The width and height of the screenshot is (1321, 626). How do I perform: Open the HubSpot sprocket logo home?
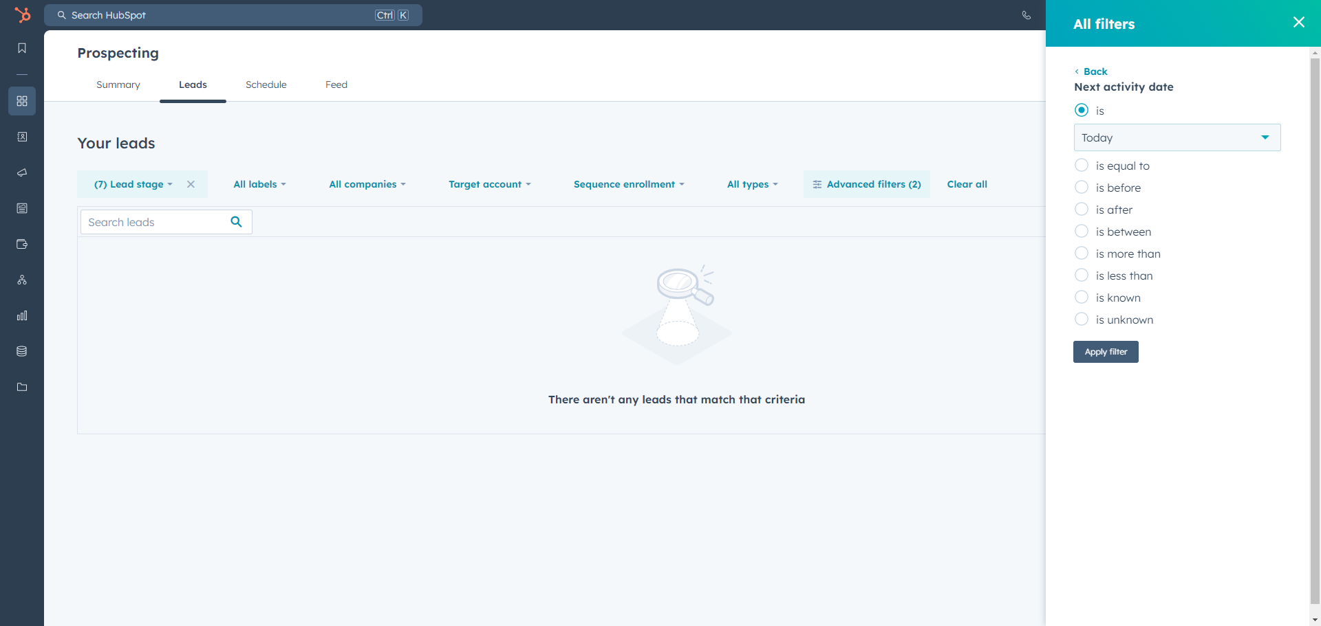pos(22,14)
